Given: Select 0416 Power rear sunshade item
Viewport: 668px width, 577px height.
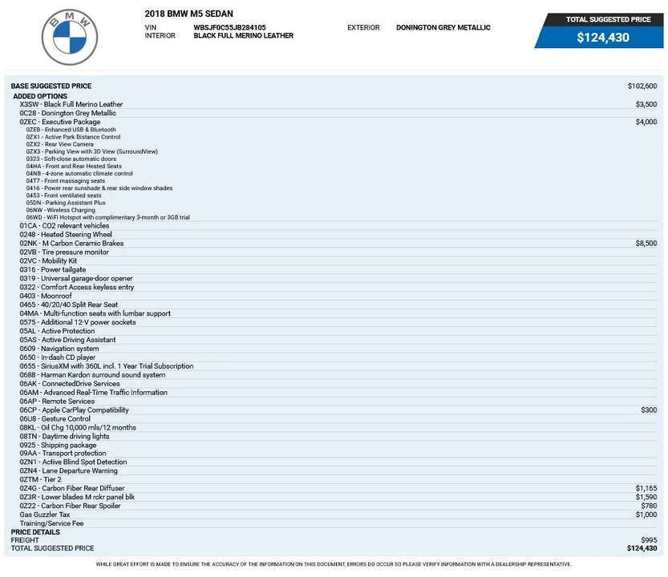Looking at the screenshot, I should [99, 188].
